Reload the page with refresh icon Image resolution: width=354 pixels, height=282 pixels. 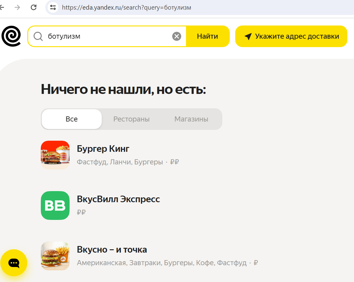[x=34, y=7]
